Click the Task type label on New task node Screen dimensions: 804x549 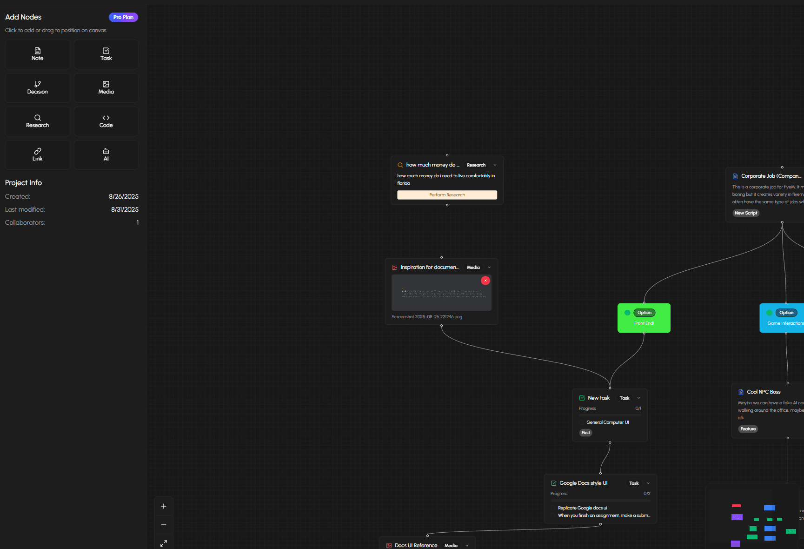tap(625, 398)
